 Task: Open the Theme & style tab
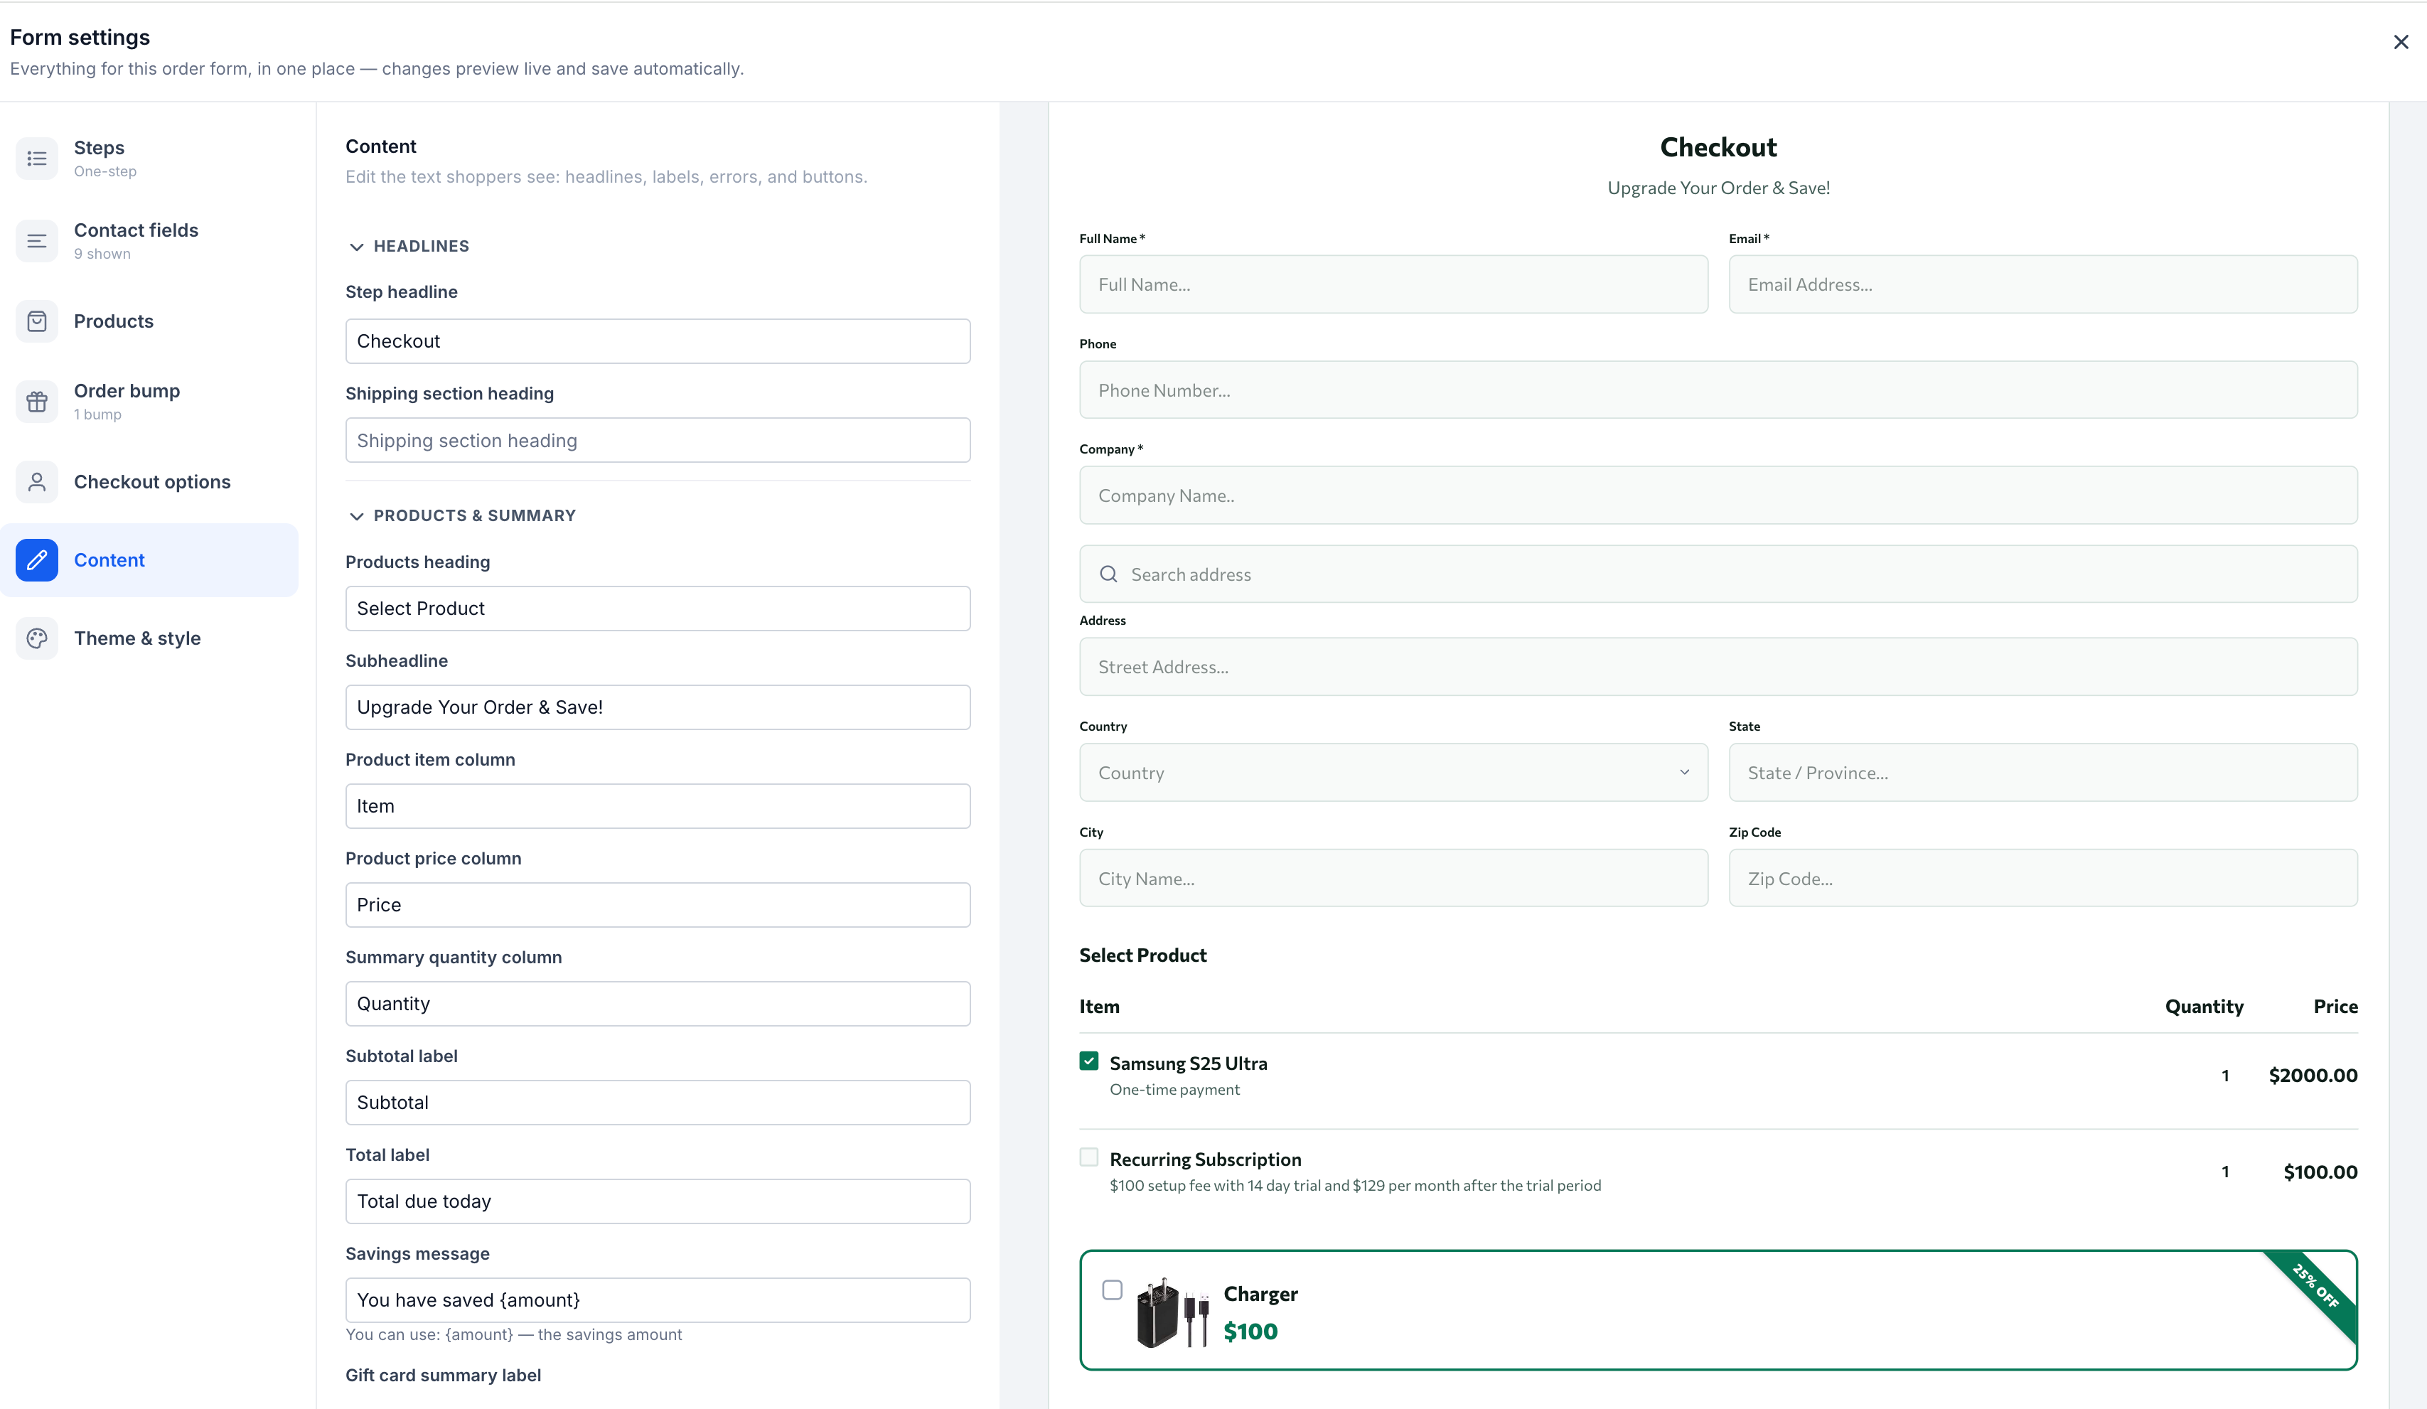pyautogui.click(x=150, y=638)
